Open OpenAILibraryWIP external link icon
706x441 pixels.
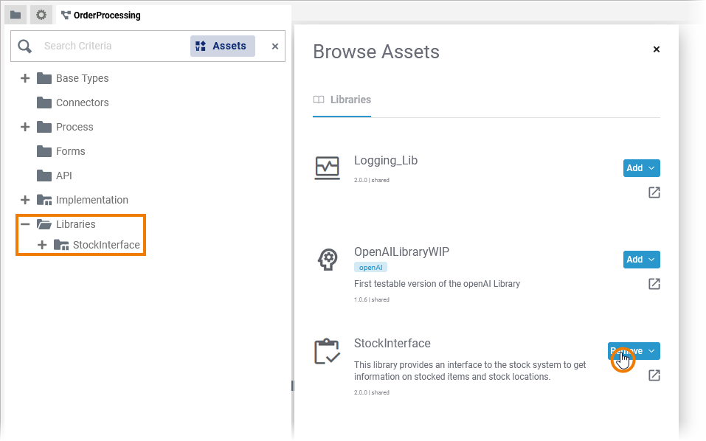pos(654,284)
